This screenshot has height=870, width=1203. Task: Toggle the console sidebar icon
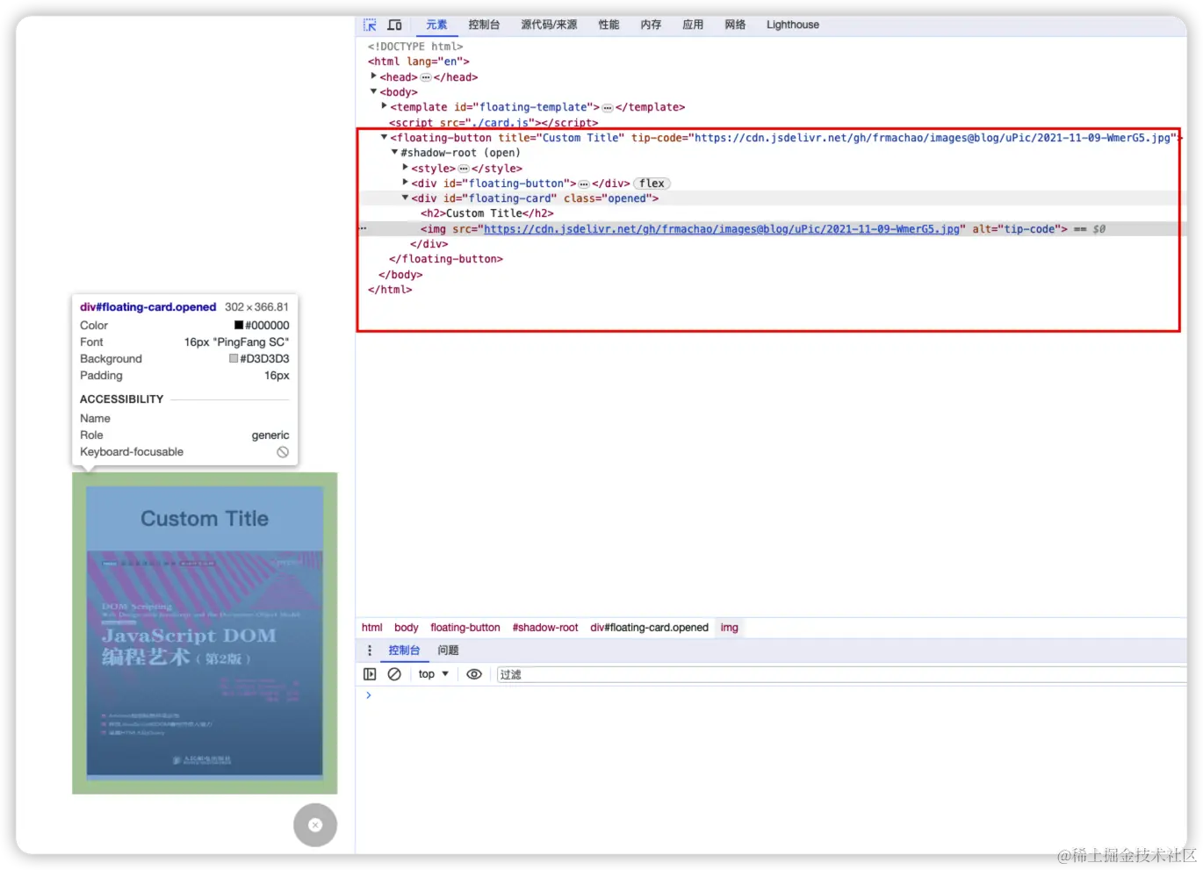(x=370, y=674)
